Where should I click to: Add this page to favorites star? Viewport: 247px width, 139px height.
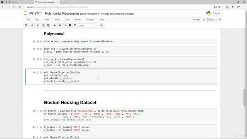[x=219, y=7]
